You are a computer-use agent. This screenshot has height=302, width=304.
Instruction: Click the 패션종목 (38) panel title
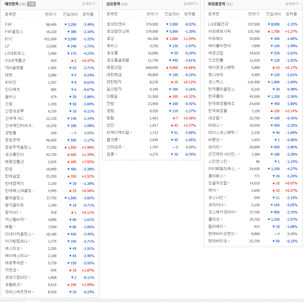pos(15,4)
